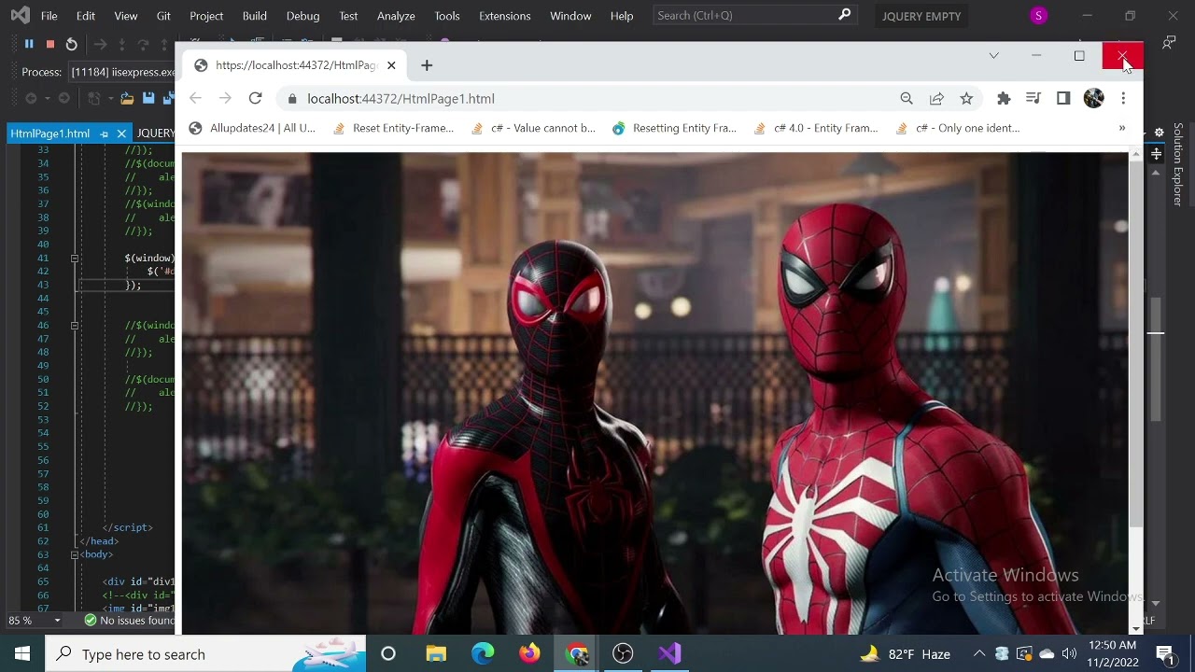This screenshot has height=672, width=1195.
Task: Open the Reset Entity-Frame... bookmark
Action: pyautogui.click(x=393, y=128)
